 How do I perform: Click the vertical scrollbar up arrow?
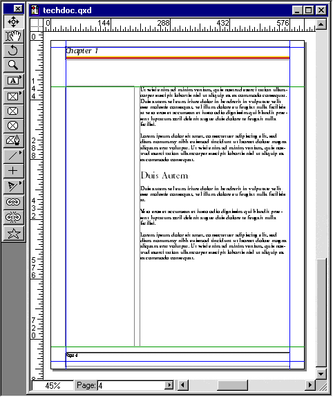pyautogui.click(x=321, y=24)
